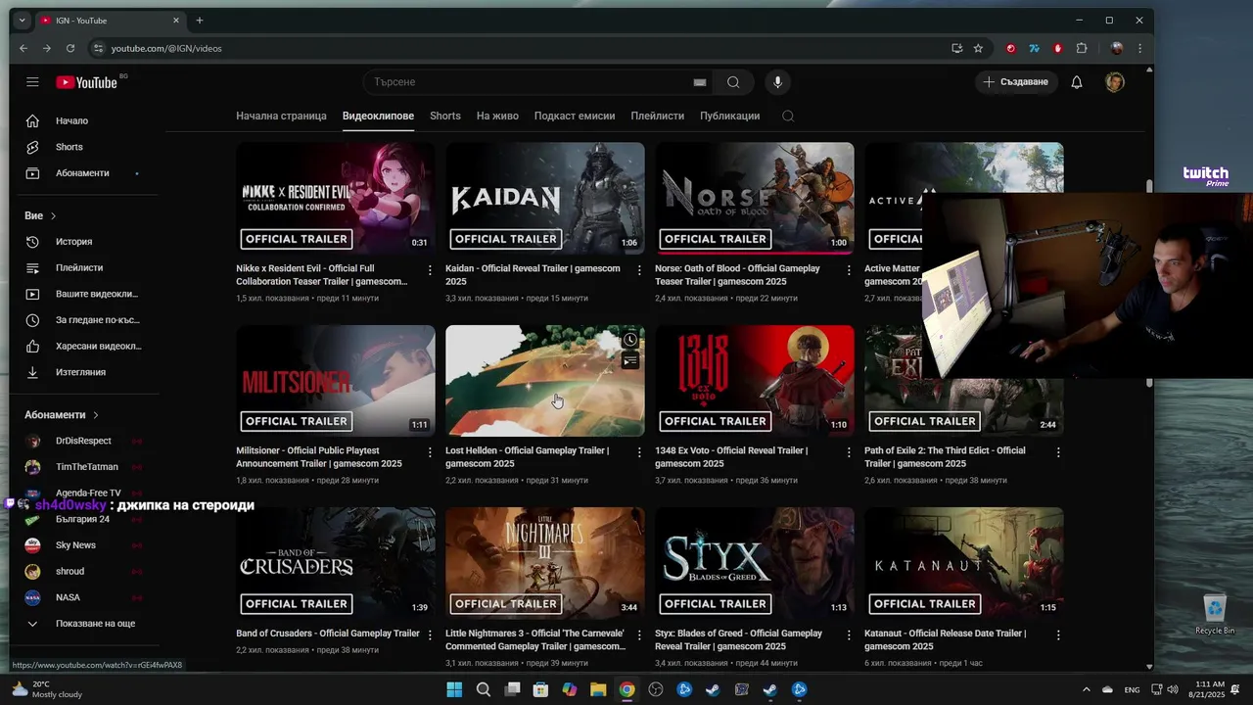Open options menu for Band of Crusaders video
This screenshot has height=705, width=1253.
click(x=430, y=634)
